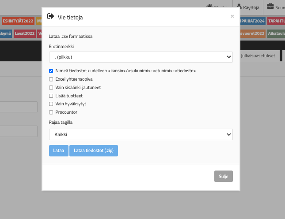This screenshot has height=219, width=285.
Task: Uncheck Nimeä tiedostot uudelleen checkbox
Action: (51, 71)
